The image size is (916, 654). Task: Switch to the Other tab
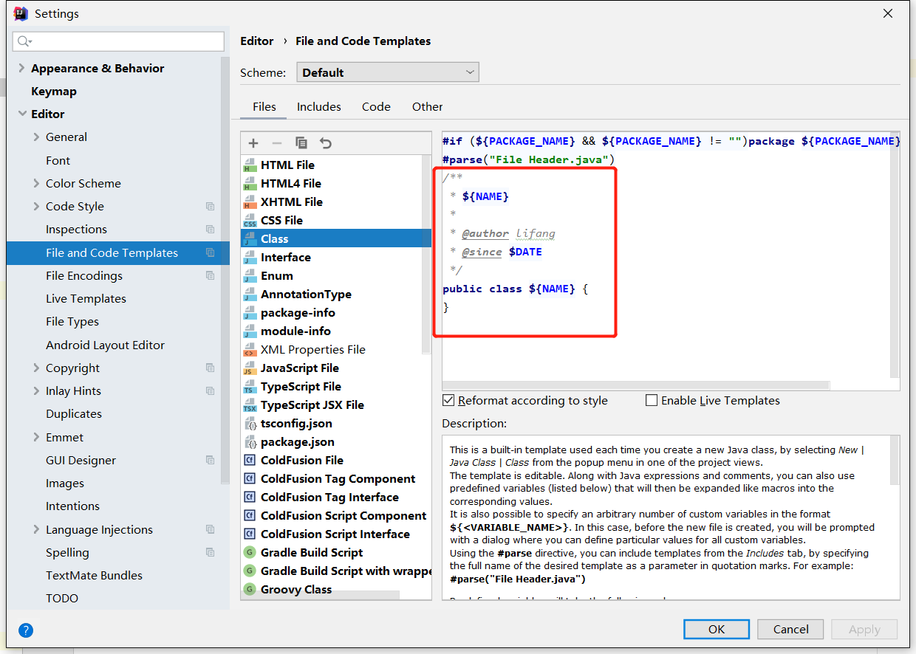tap(428, 107)
